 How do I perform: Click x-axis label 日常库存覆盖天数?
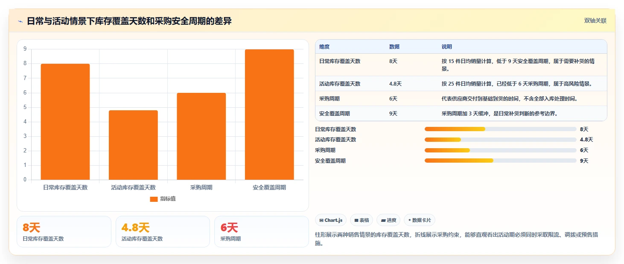click(x=65, y=187)
